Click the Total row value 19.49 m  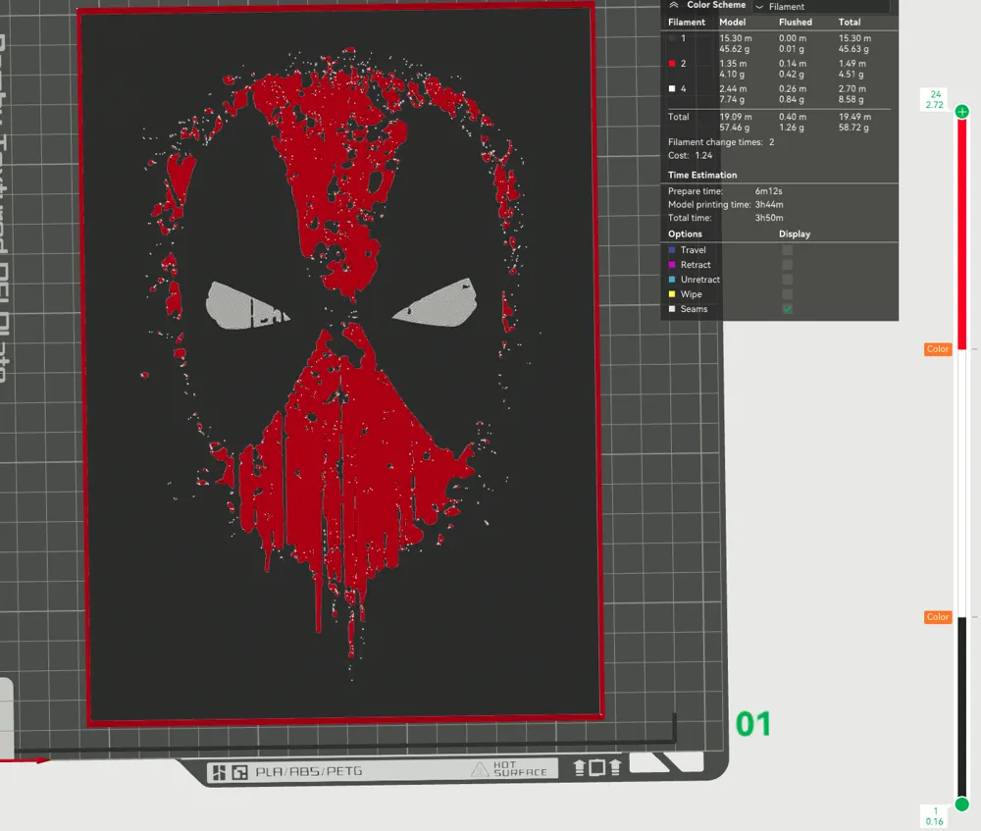tap(854, 117)
